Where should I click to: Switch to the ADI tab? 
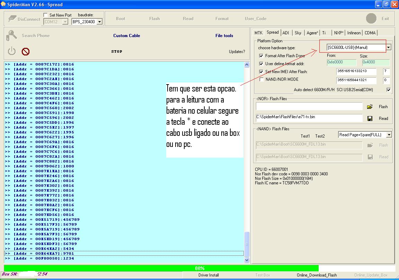286,33
